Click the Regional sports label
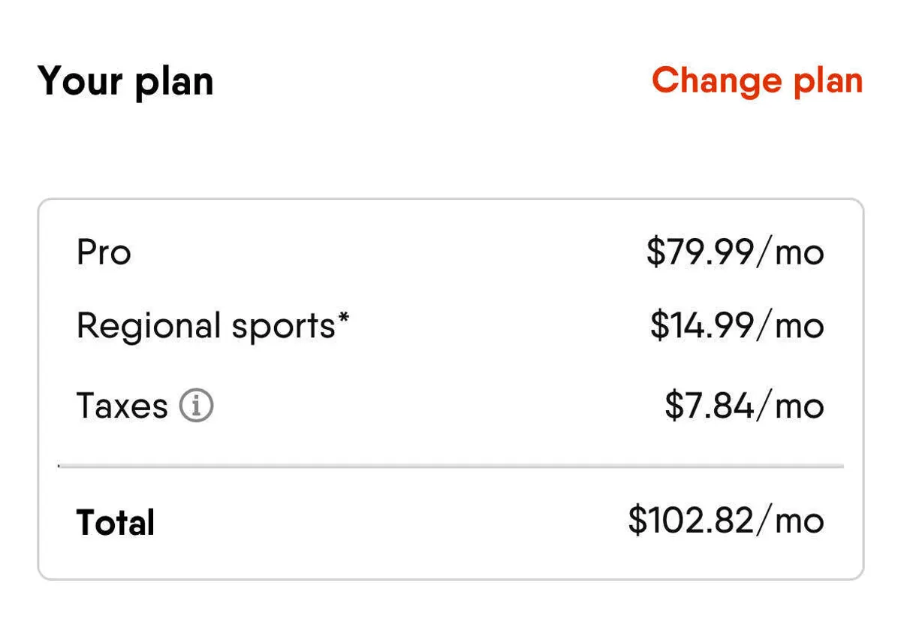 click(205, 326)
